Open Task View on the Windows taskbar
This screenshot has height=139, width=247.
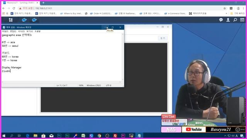pos(19,136)
